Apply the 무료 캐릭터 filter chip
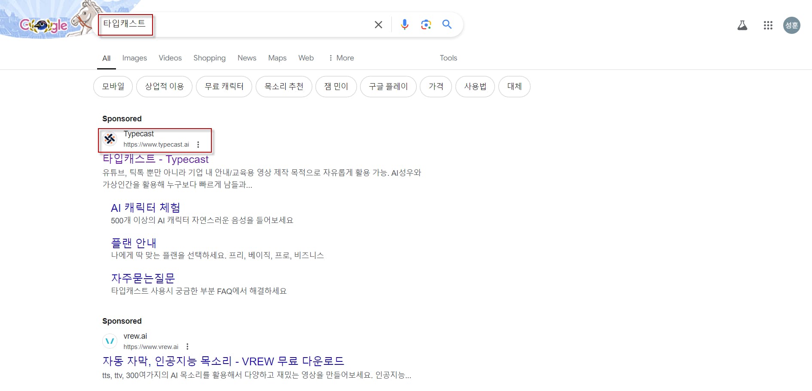The image size is (812, 391). (x=224, y=87)
